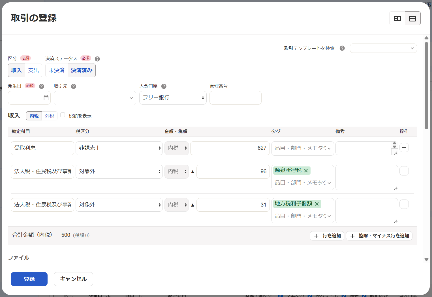Choose 内税 tax mode
Image resolution: width=432 pixels, height=297 pixels.
click(x=34, y=116)
